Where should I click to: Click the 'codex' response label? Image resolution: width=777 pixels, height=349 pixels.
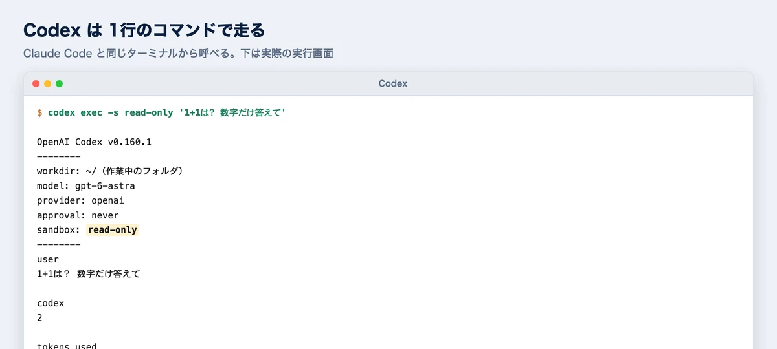coord(51,303)
